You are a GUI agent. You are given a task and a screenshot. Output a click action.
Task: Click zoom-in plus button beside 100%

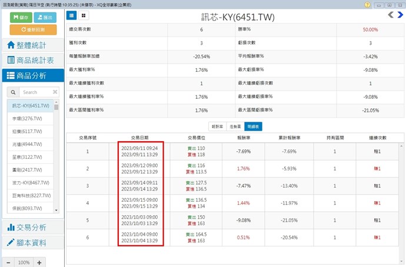point(39,262)
